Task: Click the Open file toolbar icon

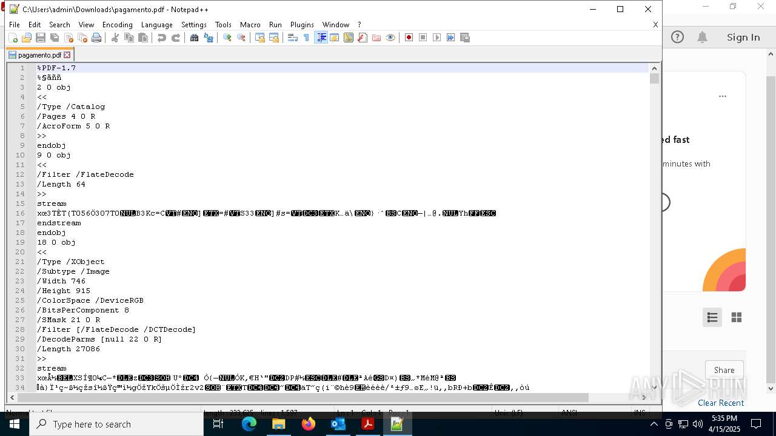Action: point(27,38)
